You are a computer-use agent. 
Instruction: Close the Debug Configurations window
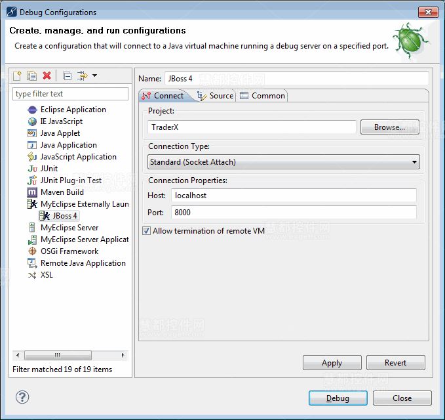coord(428,12)
